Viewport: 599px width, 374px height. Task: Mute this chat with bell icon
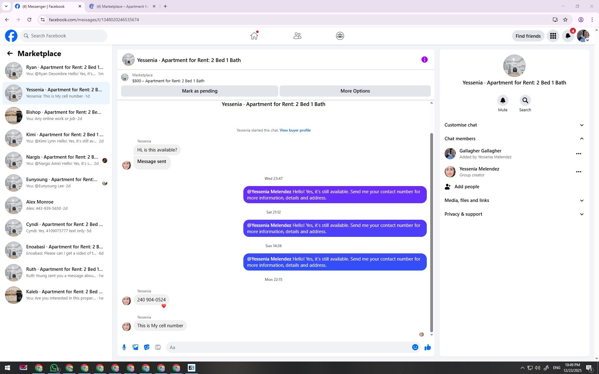pyautogui.click(x=503, y=100)
